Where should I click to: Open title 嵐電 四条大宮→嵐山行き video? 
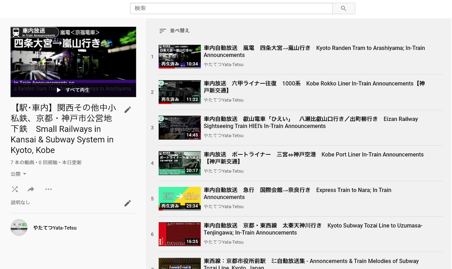[x=314, y=52]
